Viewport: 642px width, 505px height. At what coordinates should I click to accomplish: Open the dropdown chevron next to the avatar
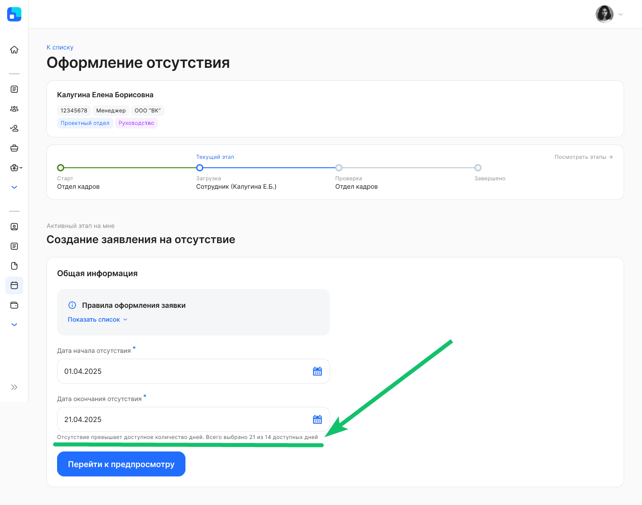click(x=621, y=15)
